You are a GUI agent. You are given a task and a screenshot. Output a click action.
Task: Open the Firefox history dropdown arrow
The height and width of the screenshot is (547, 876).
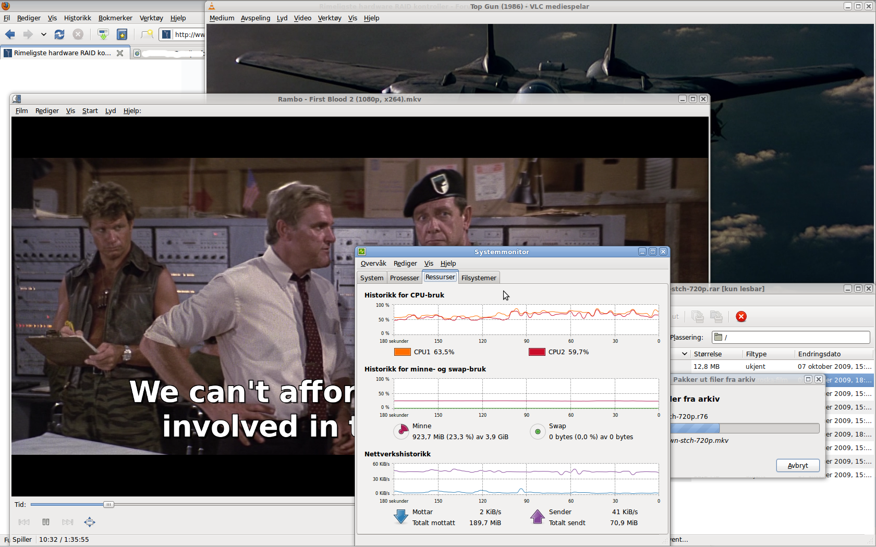pos(44,34)
